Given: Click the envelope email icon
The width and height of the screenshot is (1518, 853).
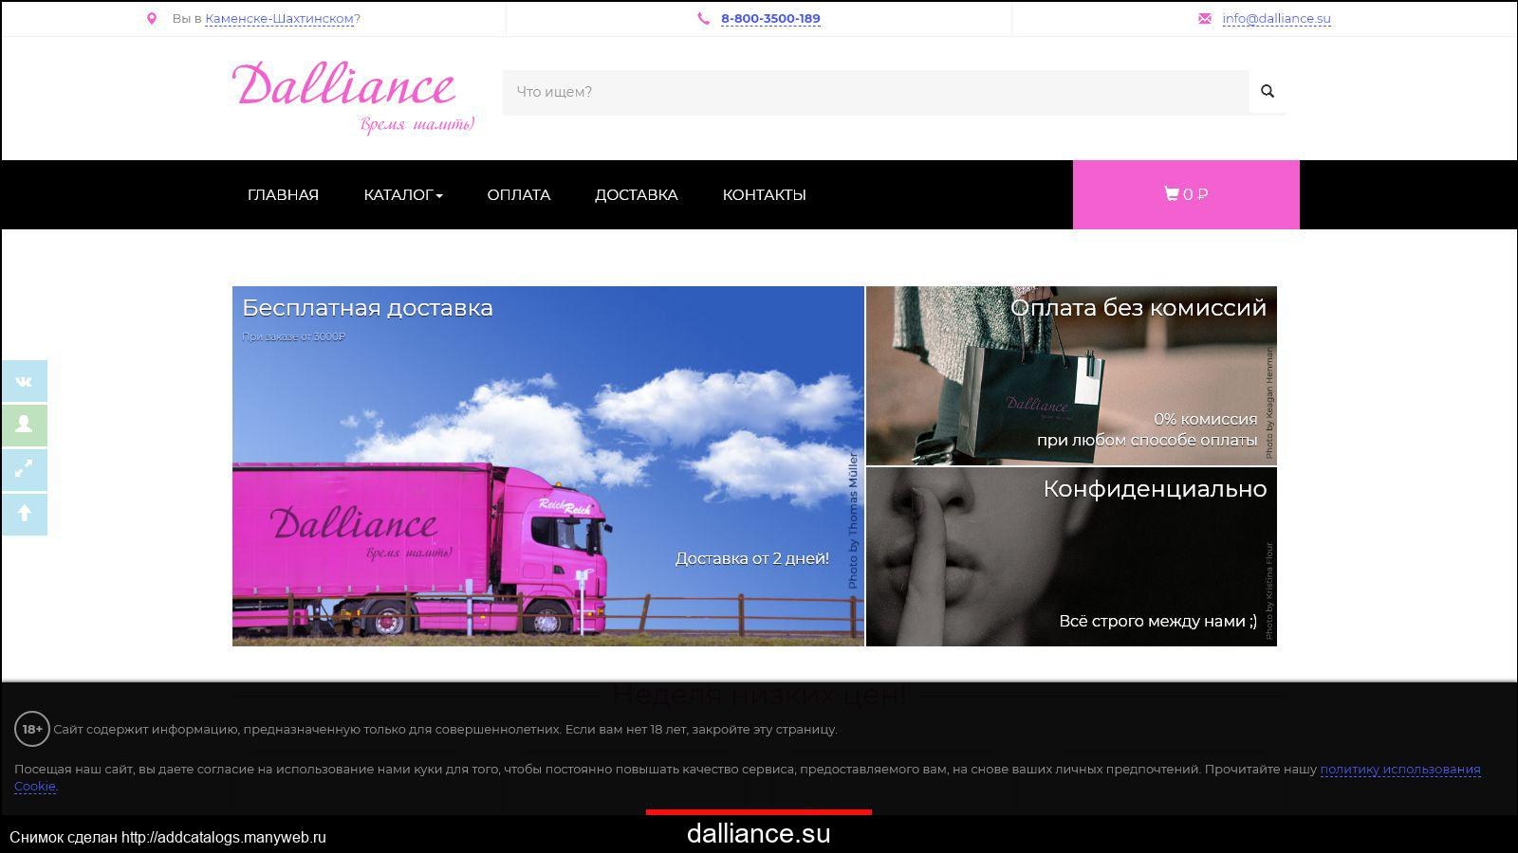Looking at the screenshot, I should (x=1205, y=19).
